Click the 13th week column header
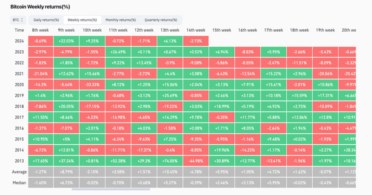The image size is (372, 195). click(x=170, y=30)
